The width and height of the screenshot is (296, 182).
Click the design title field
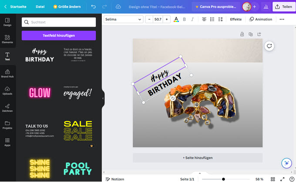(157, 7)
